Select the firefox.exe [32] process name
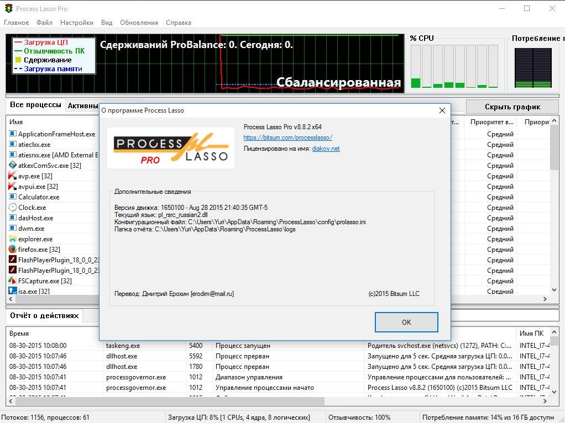 point(39,249)
